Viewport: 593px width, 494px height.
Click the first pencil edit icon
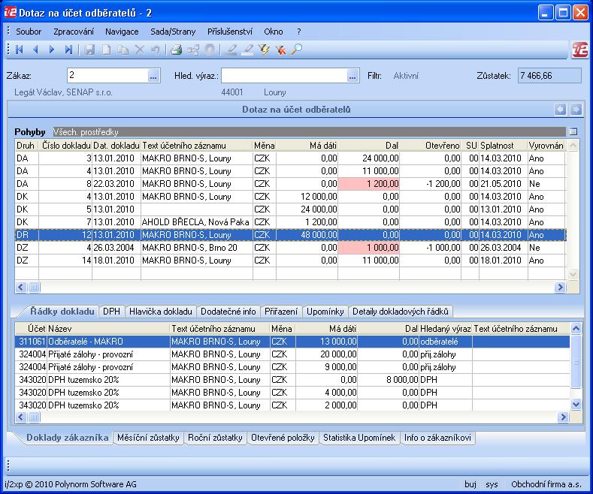tap(231, 50)
